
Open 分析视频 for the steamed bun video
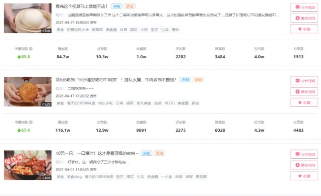(304, 7)
